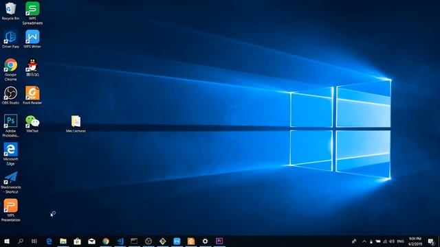Switch to Adobe Premiere Pro on taskbar
The height and width of the screenshot is (247, 440).
click(x=219, y=241)
